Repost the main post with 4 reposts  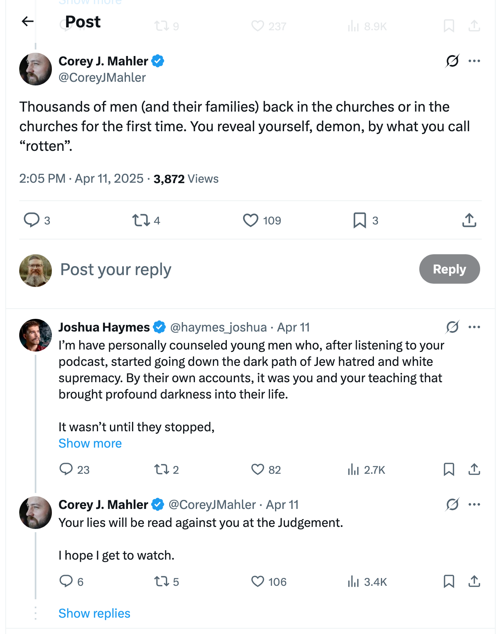141,220
